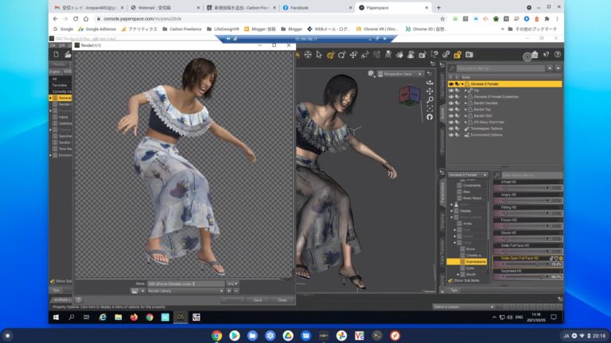Viewport: 611px width, 343px height.
Task: Click the render file Name input field
Action: pos(186,284)
